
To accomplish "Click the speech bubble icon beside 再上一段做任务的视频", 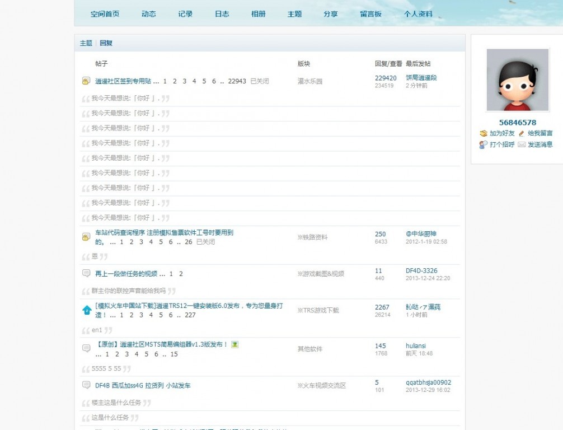I will point(86,273).
